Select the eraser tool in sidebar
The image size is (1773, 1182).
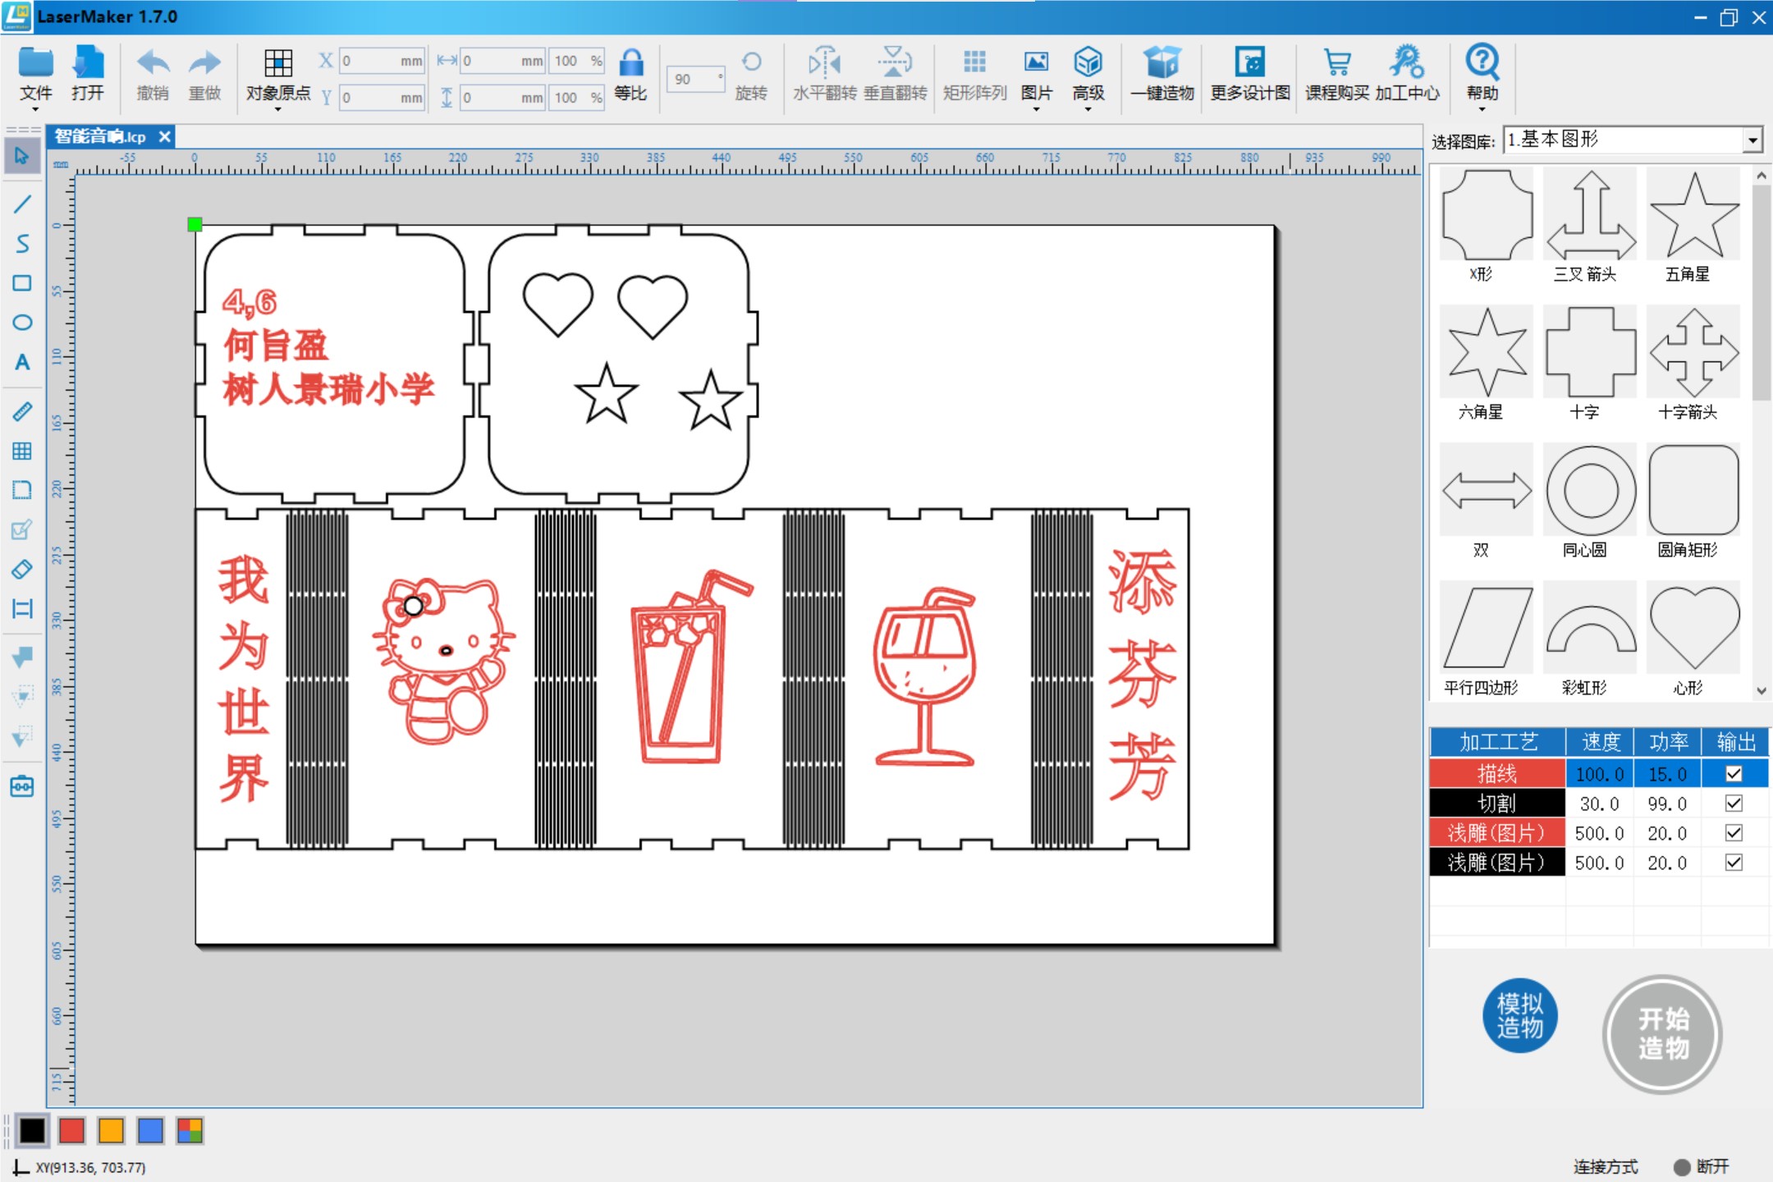[x=22, y=569]
